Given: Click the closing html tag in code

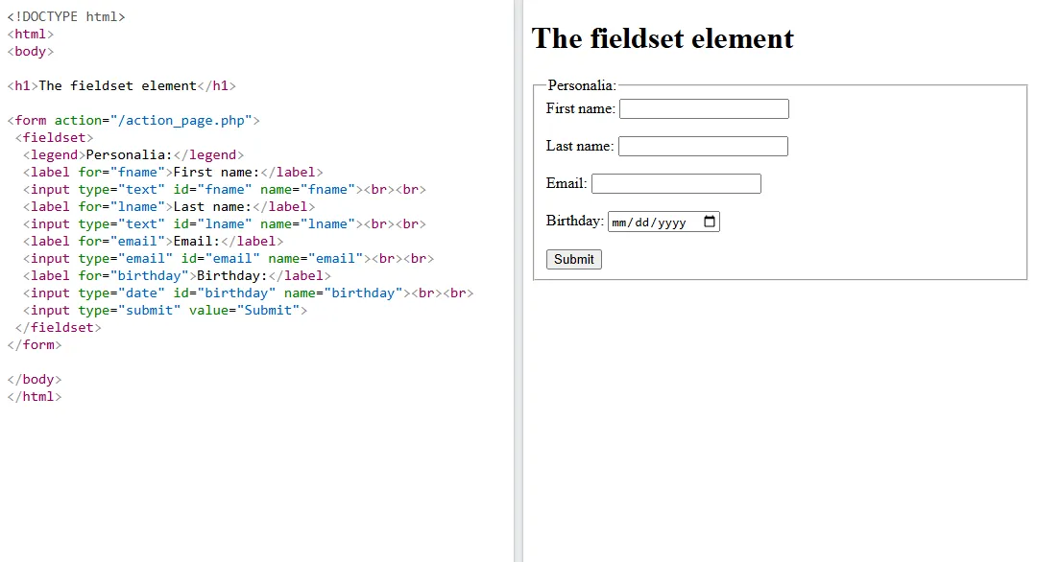Looking at the screenshot, I should tap(35, 397).
